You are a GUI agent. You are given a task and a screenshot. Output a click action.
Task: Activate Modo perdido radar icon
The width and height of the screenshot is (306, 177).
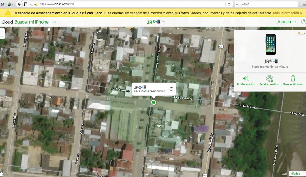tap(269, 79)
